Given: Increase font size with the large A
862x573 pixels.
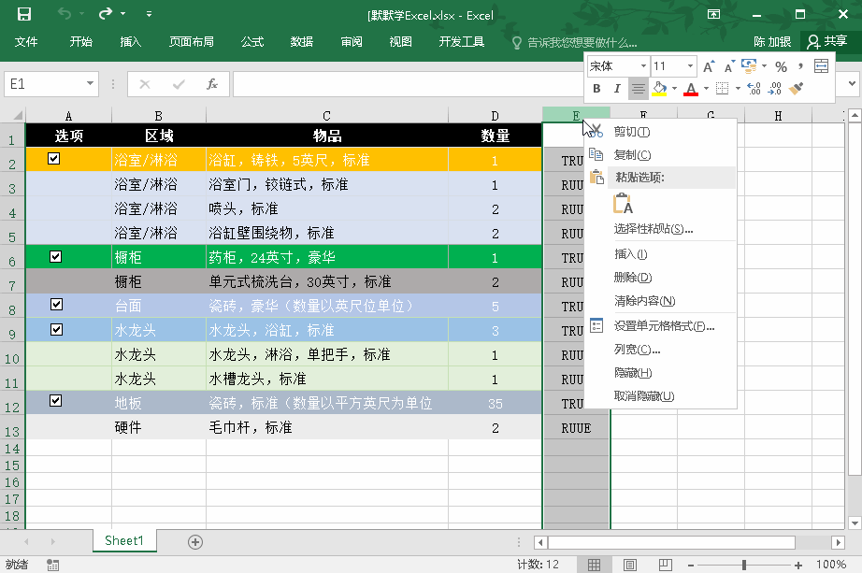Looking at the screenshot, I should 709,66.
